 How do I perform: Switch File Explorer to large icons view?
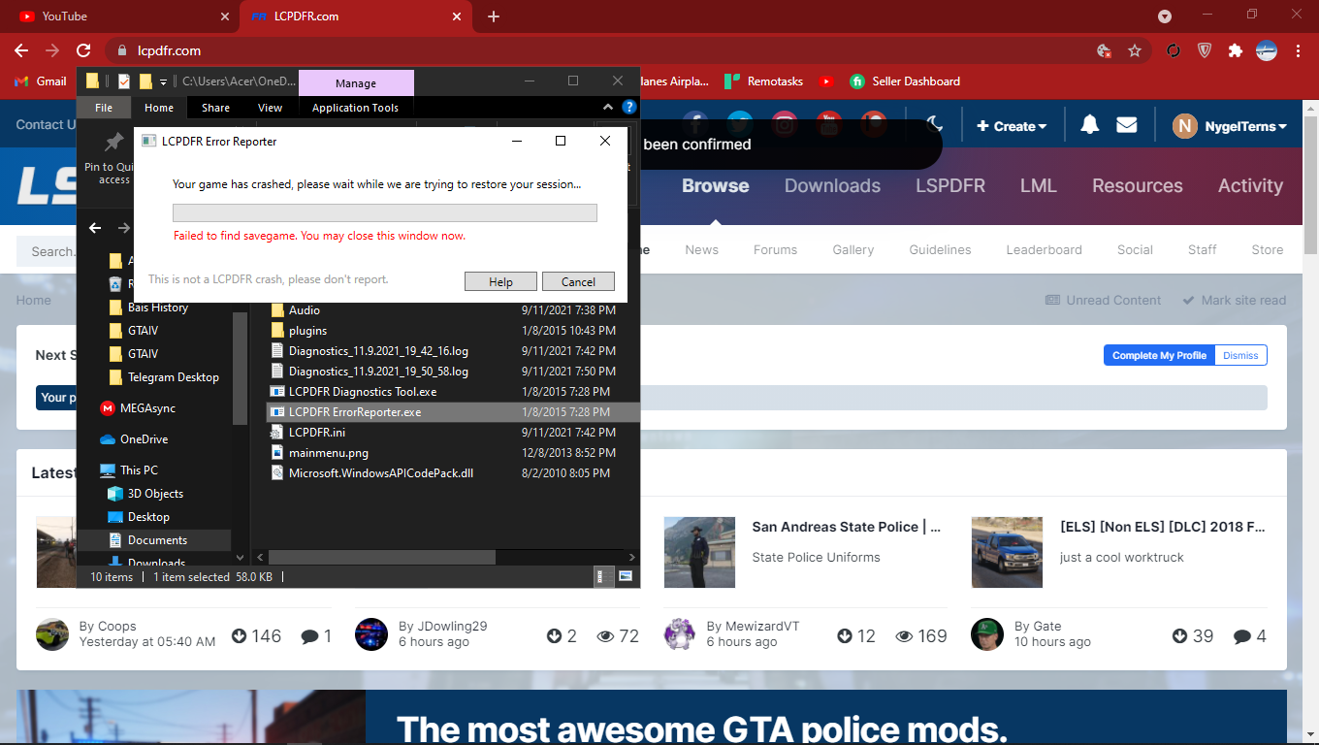point(626,576)
